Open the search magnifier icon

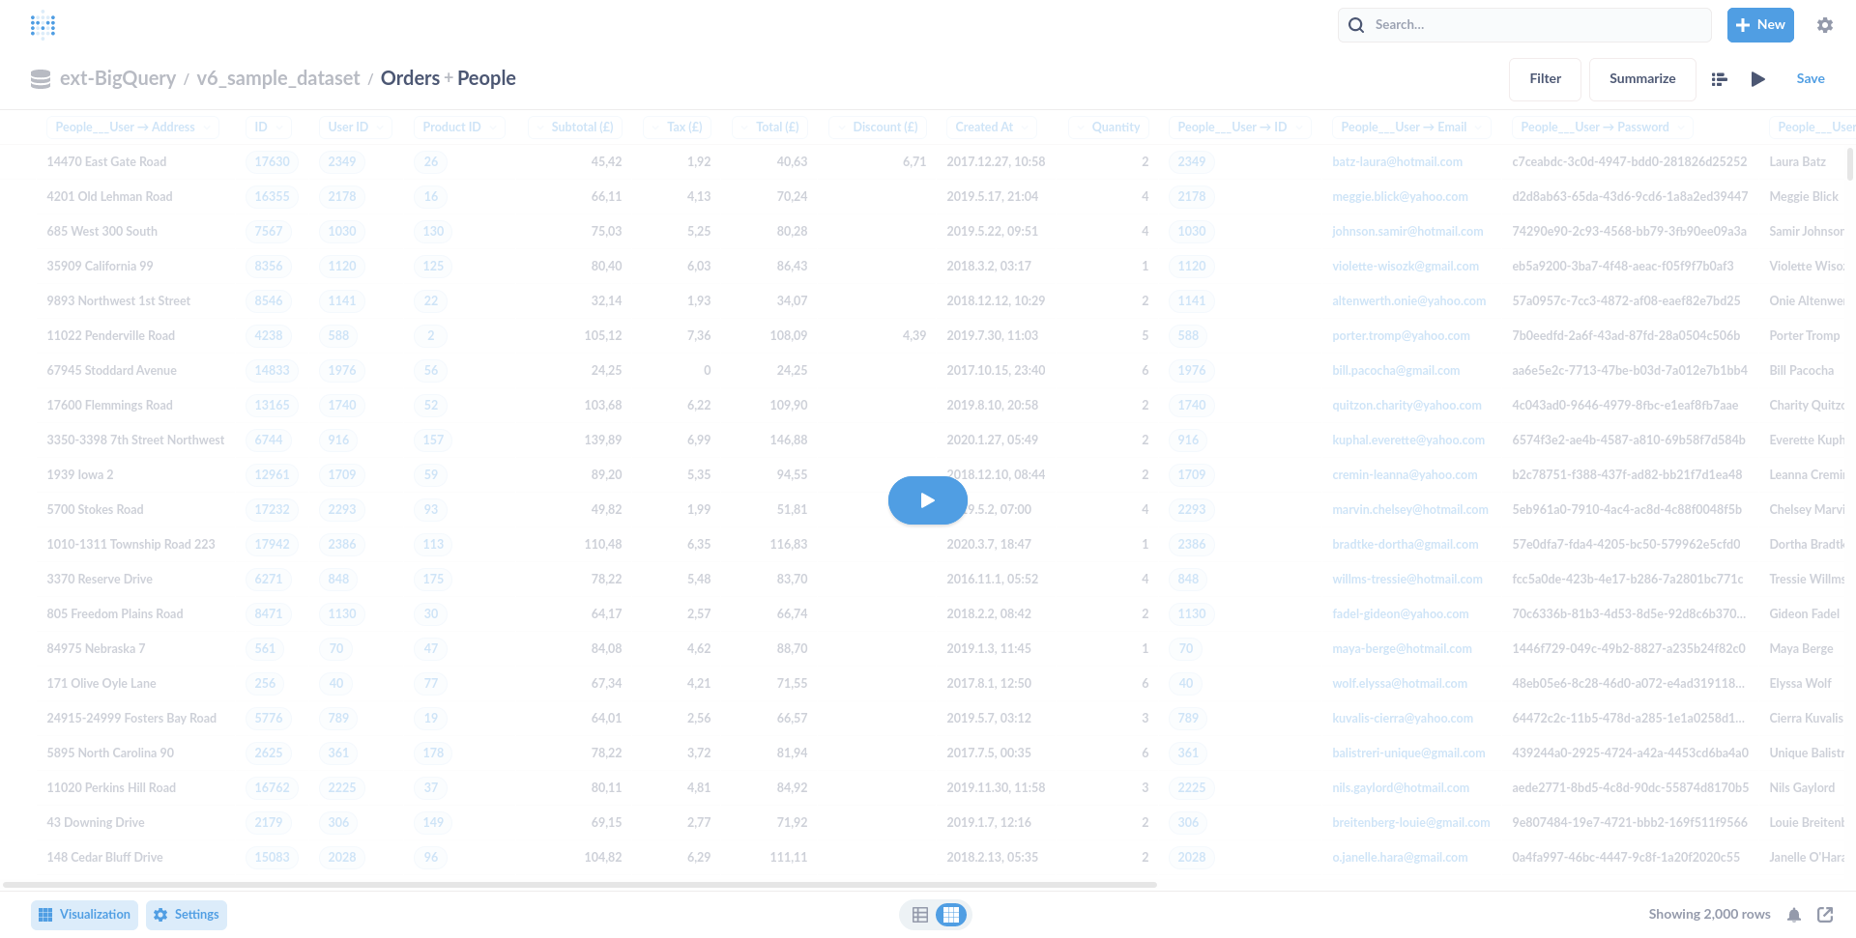tap(1356, 24)
